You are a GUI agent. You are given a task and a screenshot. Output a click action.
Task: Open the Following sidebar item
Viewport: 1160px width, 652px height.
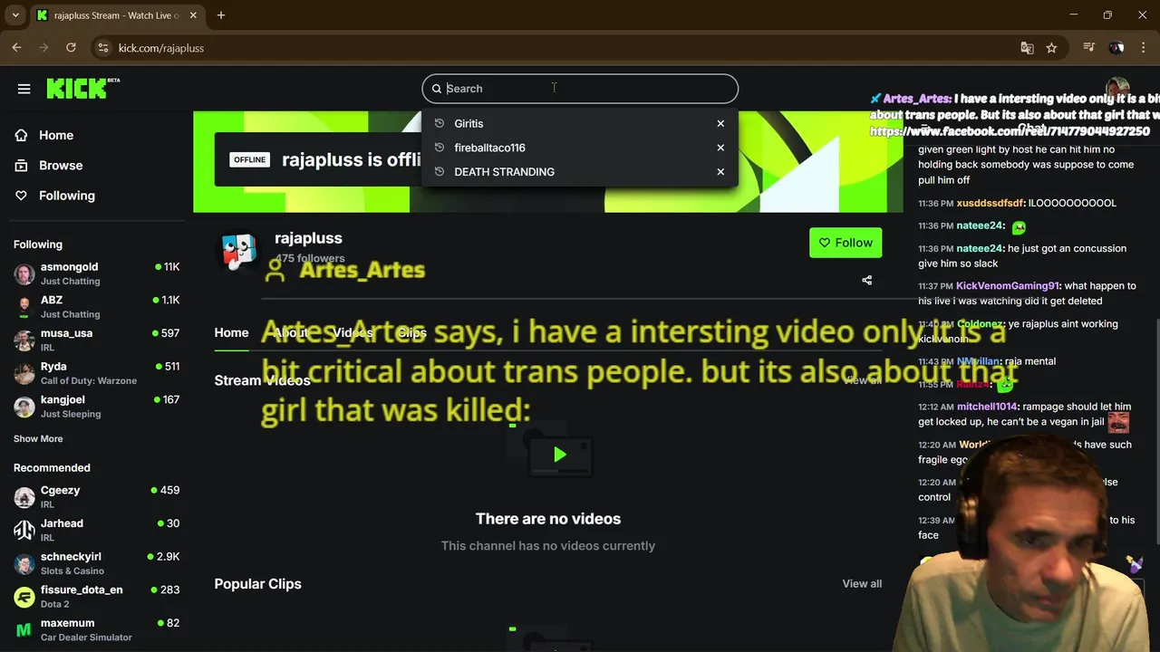coord(67,196)
